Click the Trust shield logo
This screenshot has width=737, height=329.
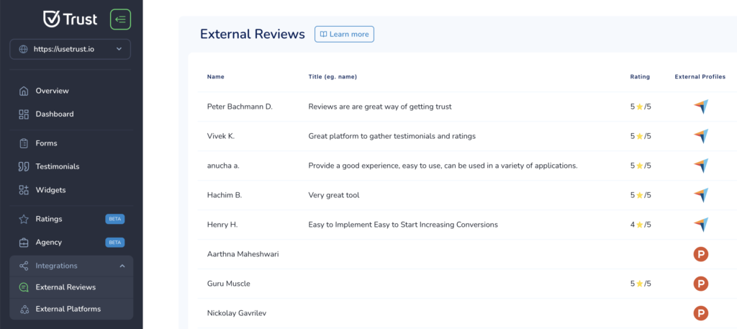51,19
